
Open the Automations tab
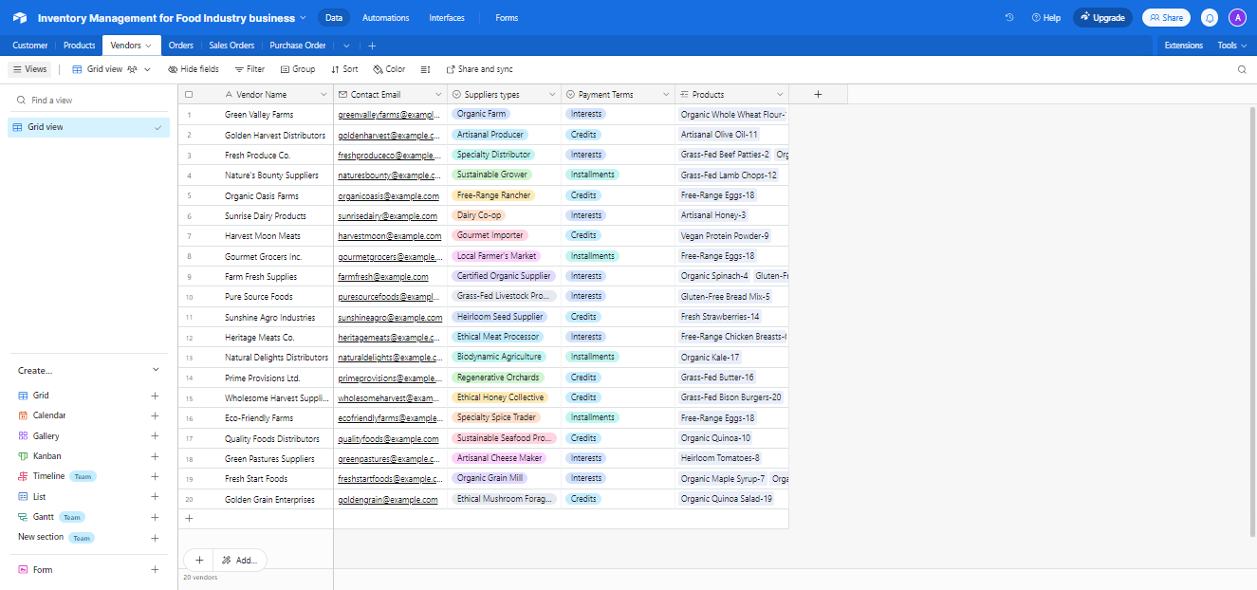pyautogui.click(x=386, y=17)
